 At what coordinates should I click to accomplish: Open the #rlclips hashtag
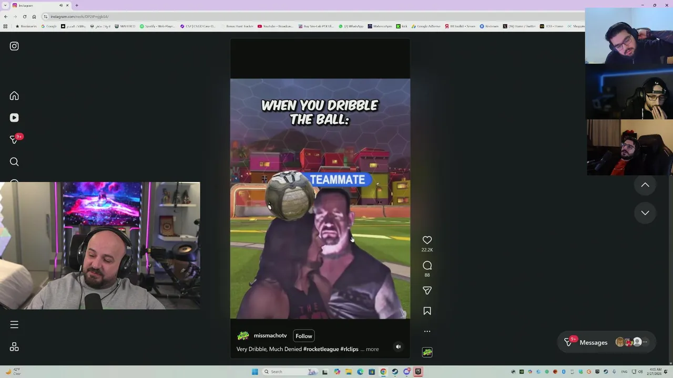[349, 349]
